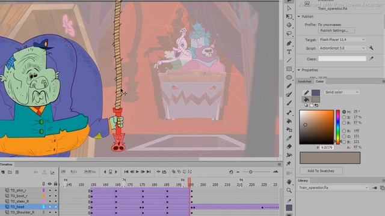Select the Pin tool in toolbar
Image resolution: width=385 pixels, height=216 pixels.
click(x=289, y=163)
